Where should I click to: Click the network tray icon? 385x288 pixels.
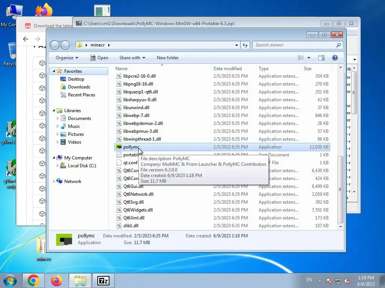[338, 281]
